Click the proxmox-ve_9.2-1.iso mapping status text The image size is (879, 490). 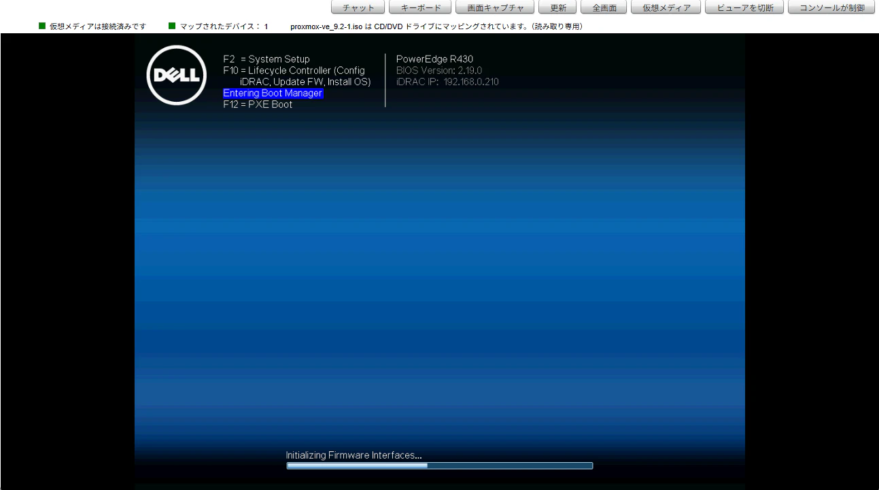pos(436,26)
